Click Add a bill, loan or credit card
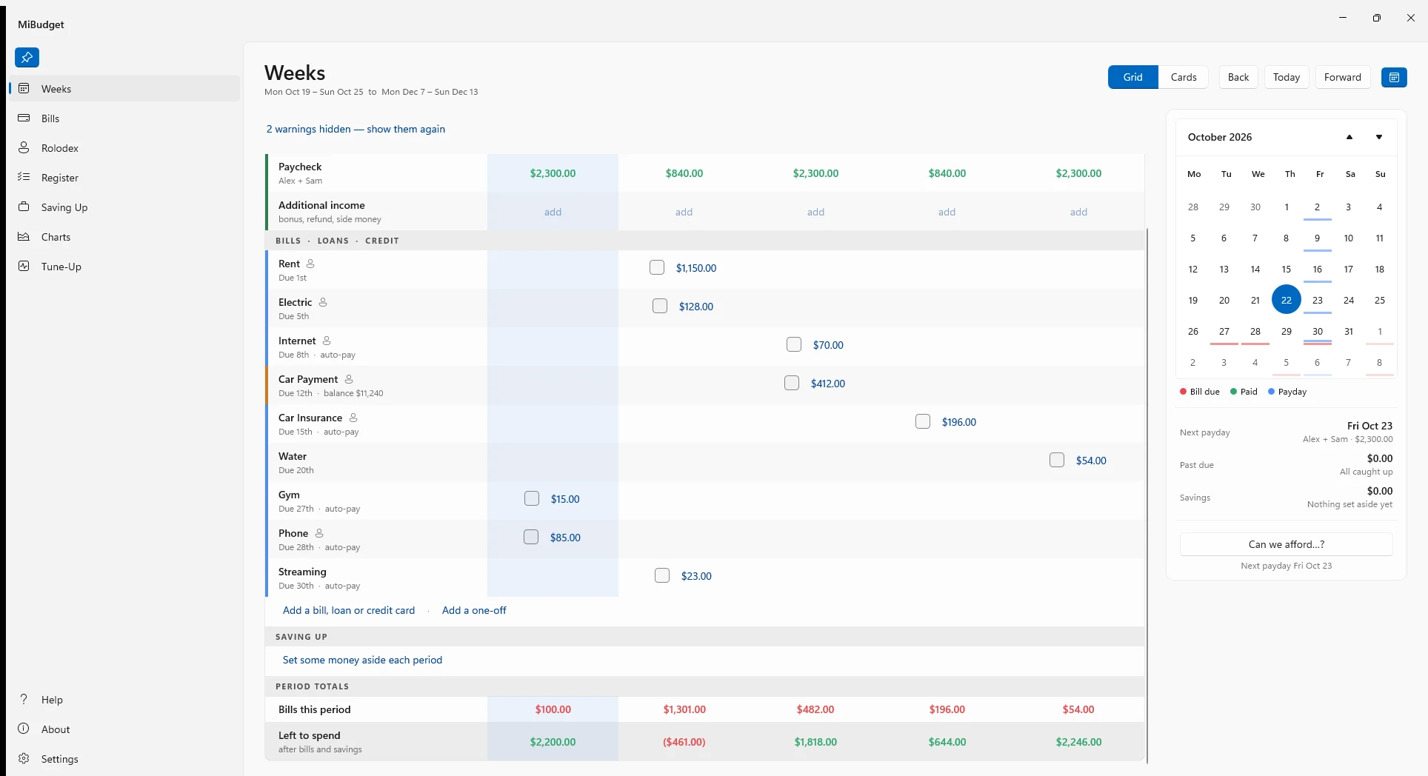Image resolution: width=1428 pixels, height=776 pixels. [x=349, y=610]
